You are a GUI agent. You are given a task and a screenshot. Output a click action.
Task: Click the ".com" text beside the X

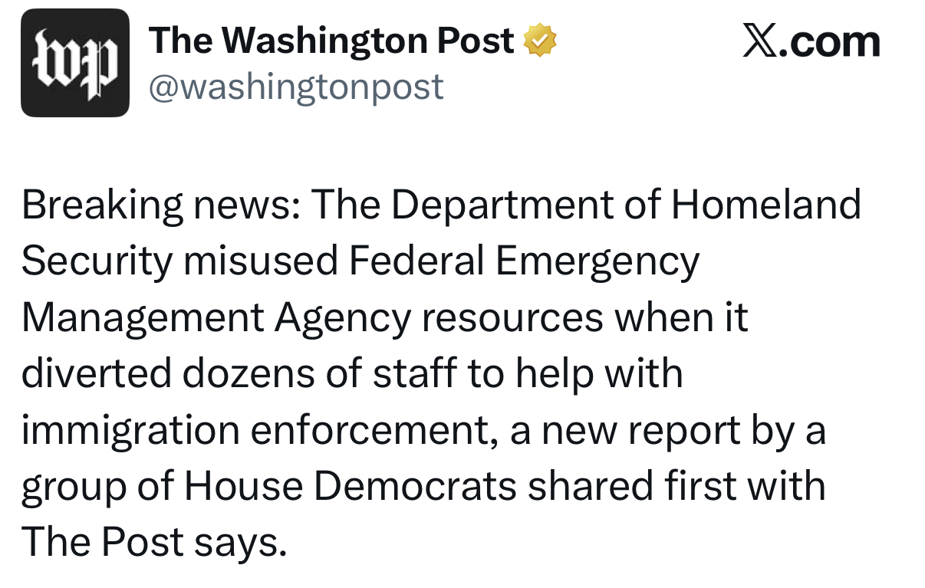click(830, 42)
